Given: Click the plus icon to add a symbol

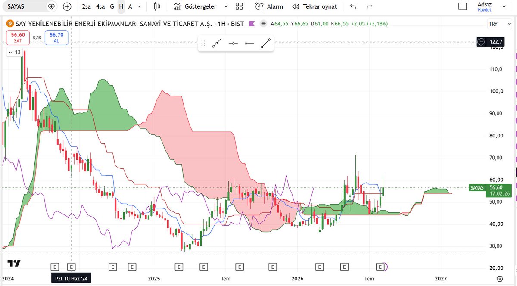Looking at the screenshot, I should [x=67, y=6].
